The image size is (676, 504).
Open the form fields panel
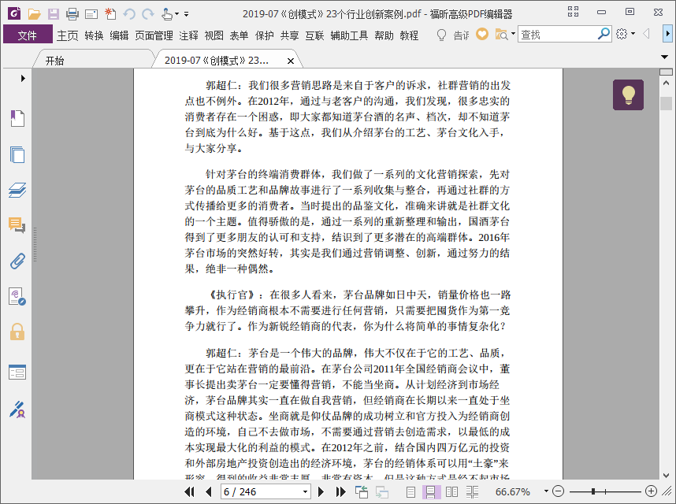pyautogui.click(x=17, y=372)
